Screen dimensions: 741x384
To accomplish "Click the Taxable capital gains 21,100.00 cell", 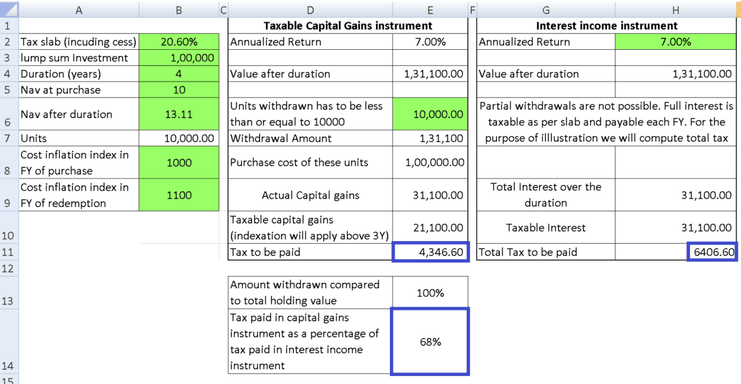I will 430,227.
